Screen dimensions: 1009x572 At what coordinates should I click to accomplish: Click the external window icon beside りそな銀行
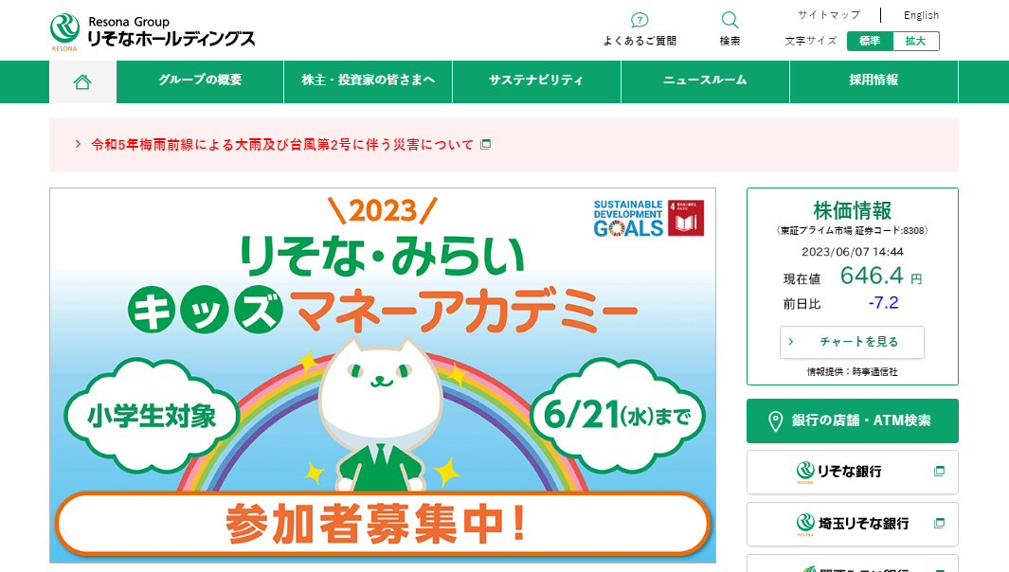(x=940, y=472)
